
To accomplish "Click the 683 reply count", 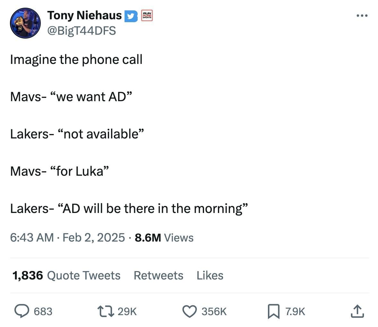I will [x=44, y=311].
